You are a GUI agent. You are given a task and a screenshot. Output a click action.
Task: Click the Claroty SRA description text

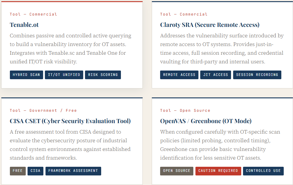click(222, 48)
